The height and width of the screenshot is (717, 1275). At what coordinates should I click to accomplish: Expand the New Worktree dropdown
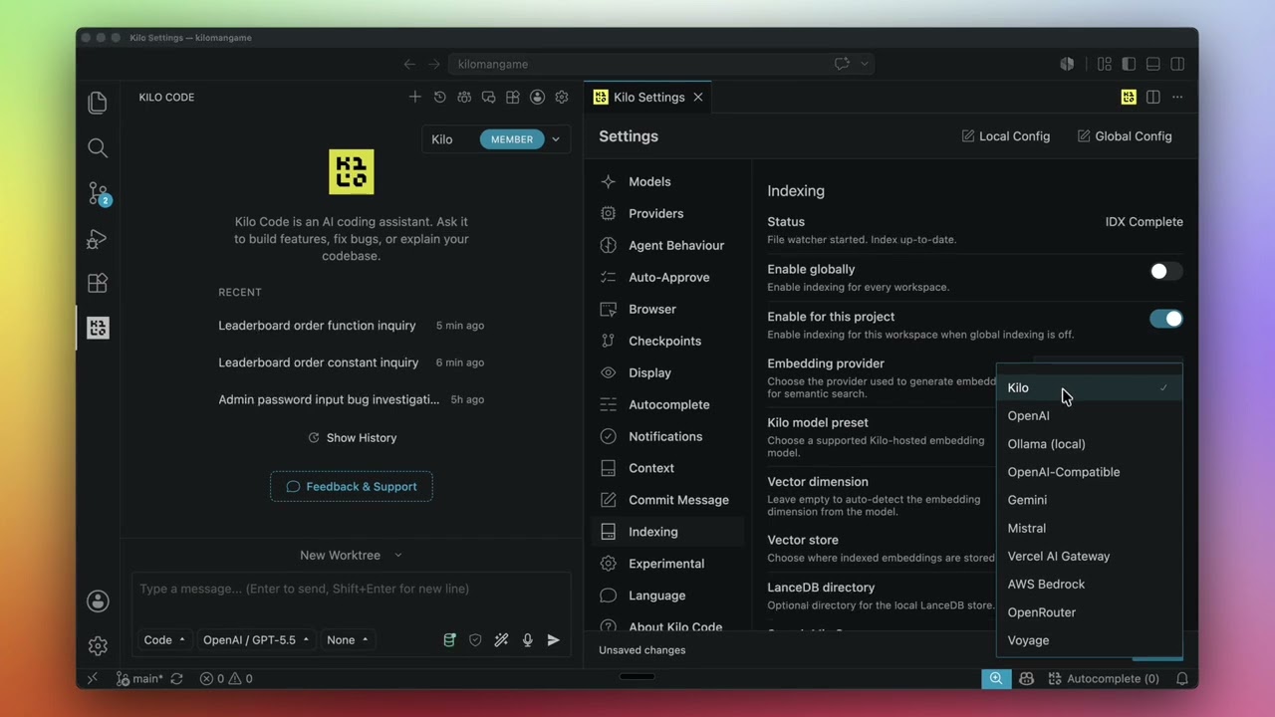point(351,555)
